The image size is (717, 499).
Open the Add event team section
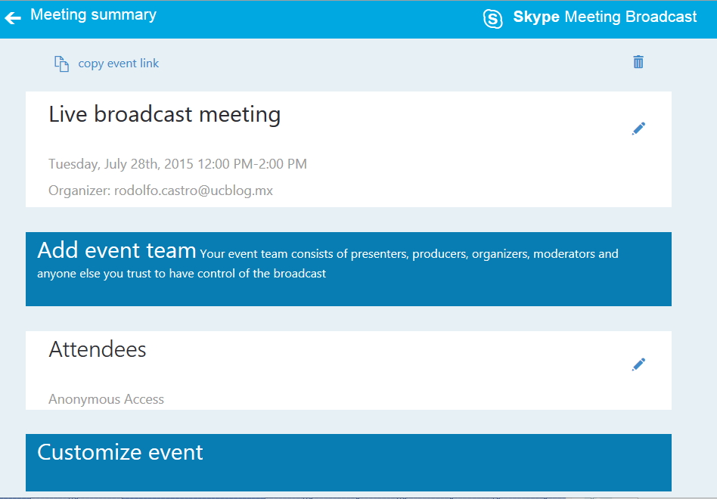point(116,251)
